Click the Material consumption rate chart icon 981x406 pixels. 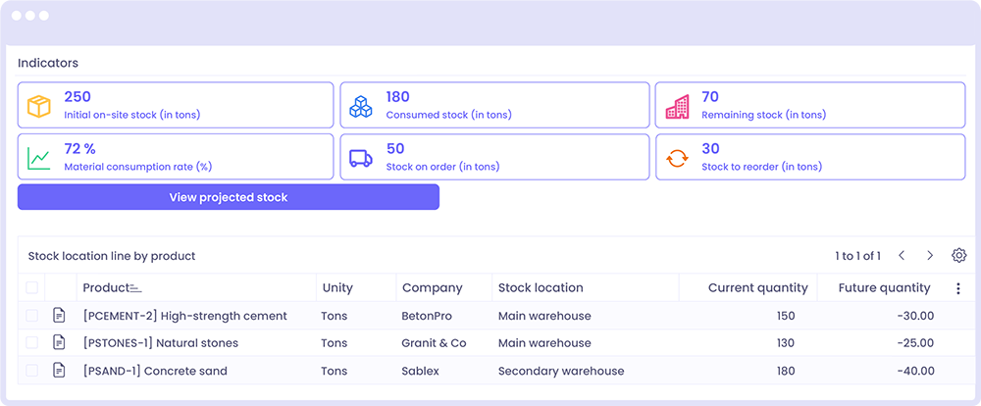pos(39,158)
